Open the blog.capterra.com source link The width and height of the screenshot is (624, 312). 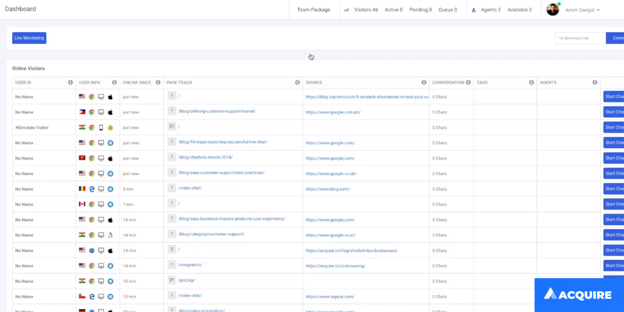367,97
